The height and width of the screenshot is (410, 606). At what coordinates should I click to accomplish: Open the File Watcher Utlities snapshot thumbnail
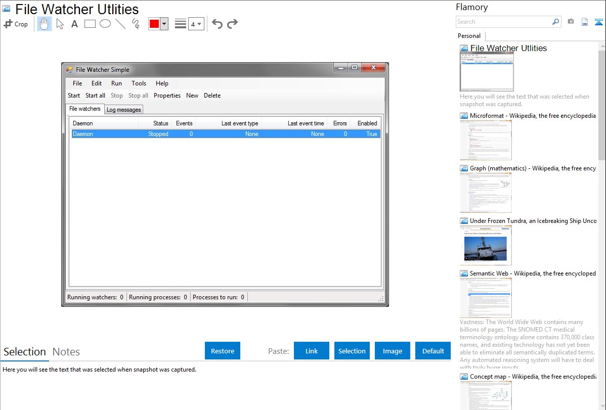coord(487,72)
